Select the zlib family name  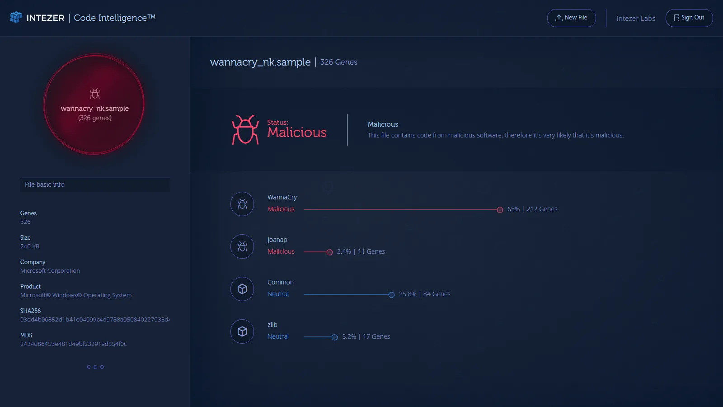[x=272, y=325]
